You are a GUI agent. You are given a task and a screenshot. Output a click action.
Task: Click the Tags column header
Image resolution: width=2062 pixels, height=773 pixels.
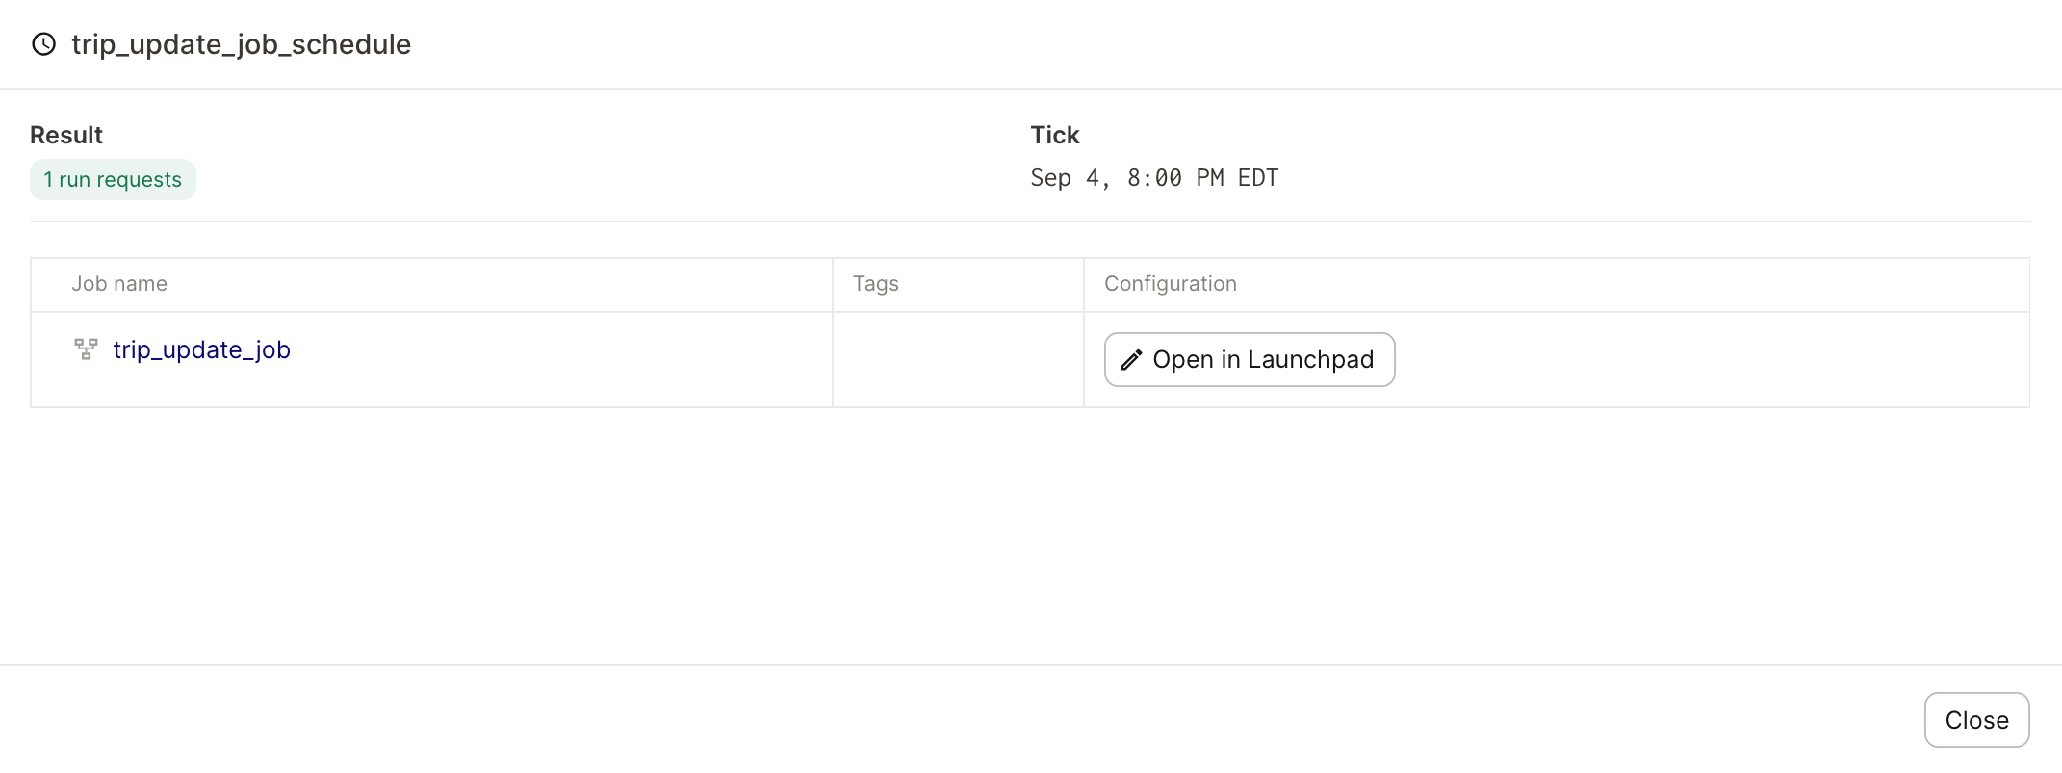[875, 284]
